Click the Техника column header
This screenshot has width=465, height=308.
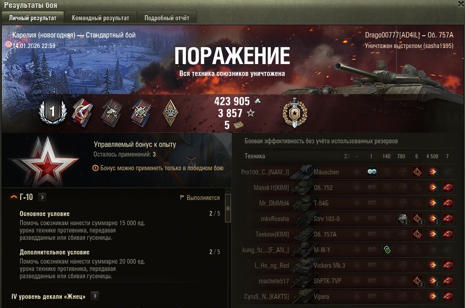click(x=255, y=156)
